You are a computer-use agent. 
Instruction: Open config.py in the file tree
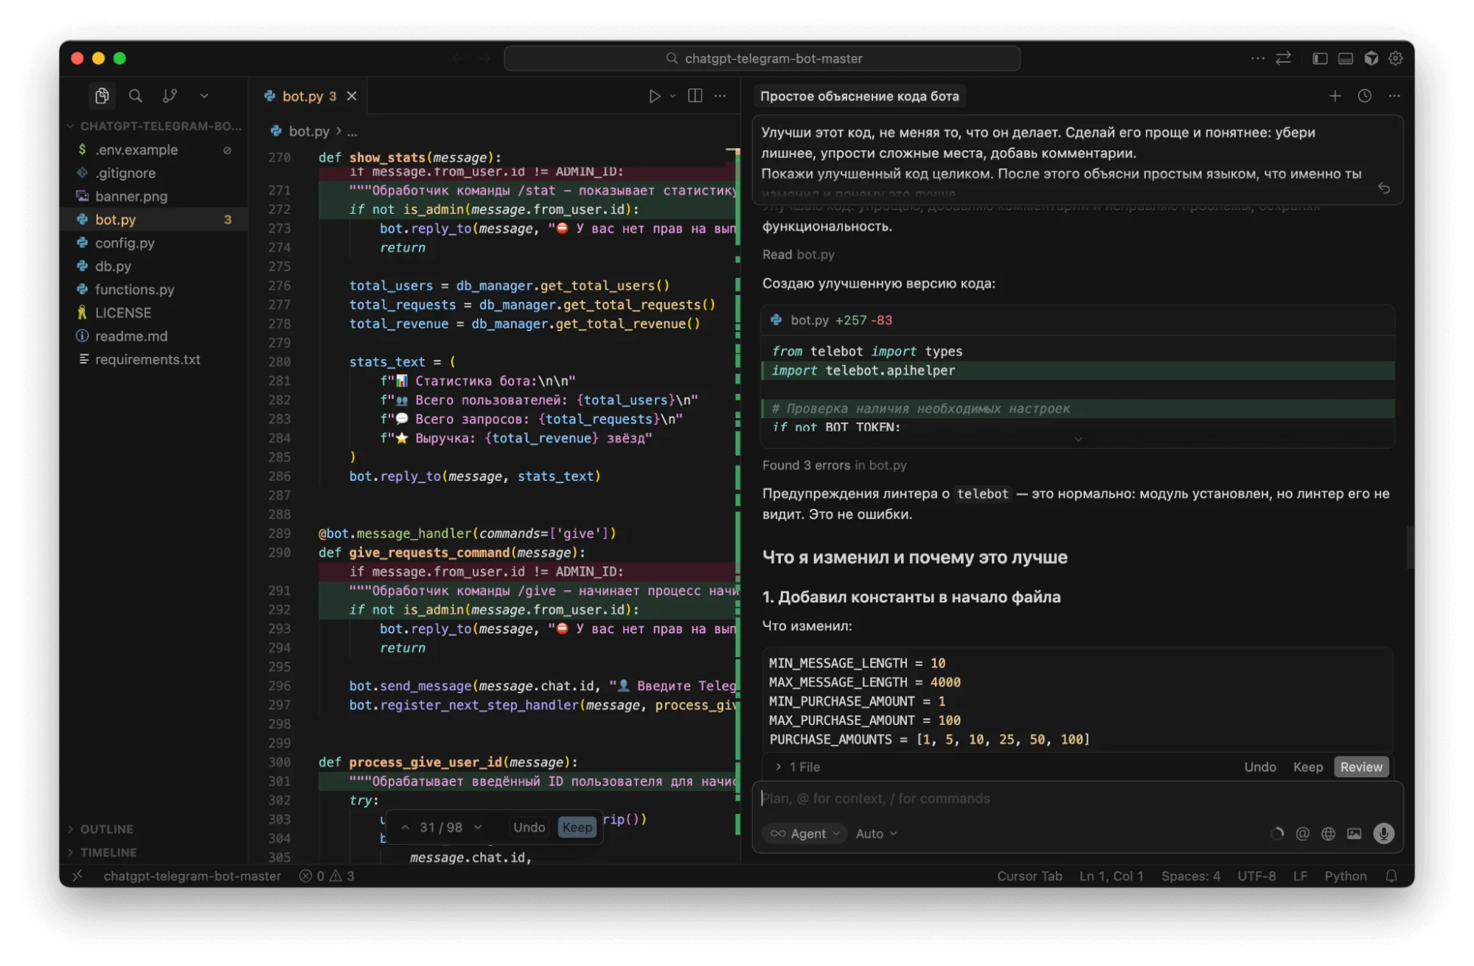[125, 243]
